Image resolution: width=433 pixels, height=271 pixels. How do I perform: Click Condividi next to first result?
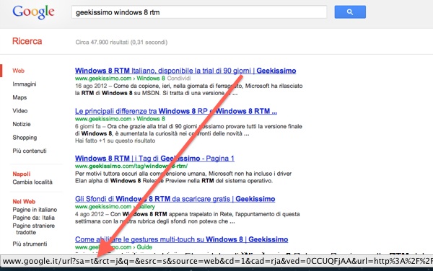pyautogui.click(x=179, y=79)
